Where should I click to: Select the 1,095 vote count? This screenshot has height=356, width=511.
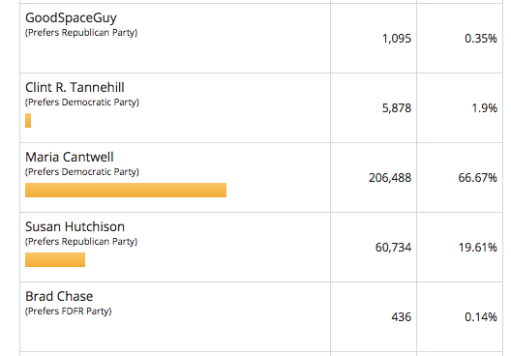[x=397, y=39]
